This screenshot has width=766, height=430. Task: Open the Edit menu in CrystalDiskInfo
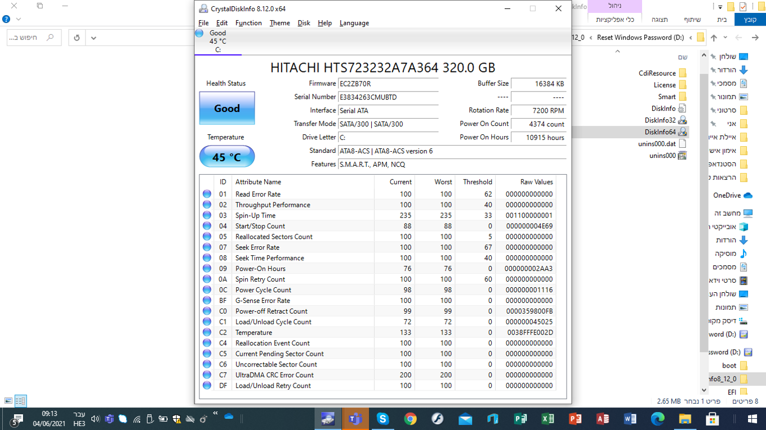click(222, 23)
